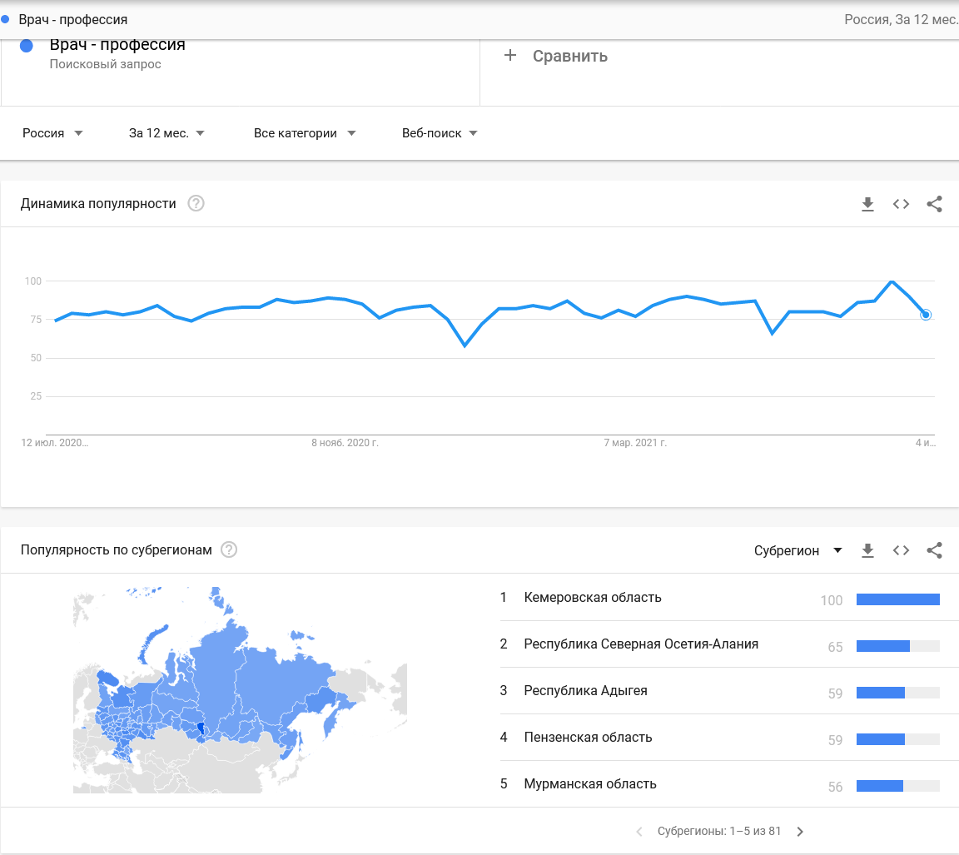Click the chart's last data point marker
959x855 pixels.
pyautogui.click(x=926, y=315)
